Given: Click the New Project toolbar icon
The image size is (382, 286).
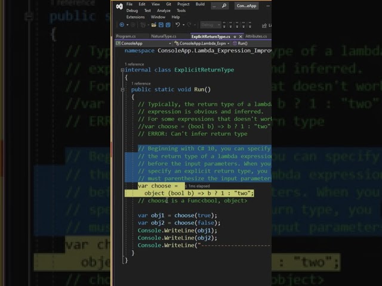Looking at the screenshot, I should click(143, 25).
